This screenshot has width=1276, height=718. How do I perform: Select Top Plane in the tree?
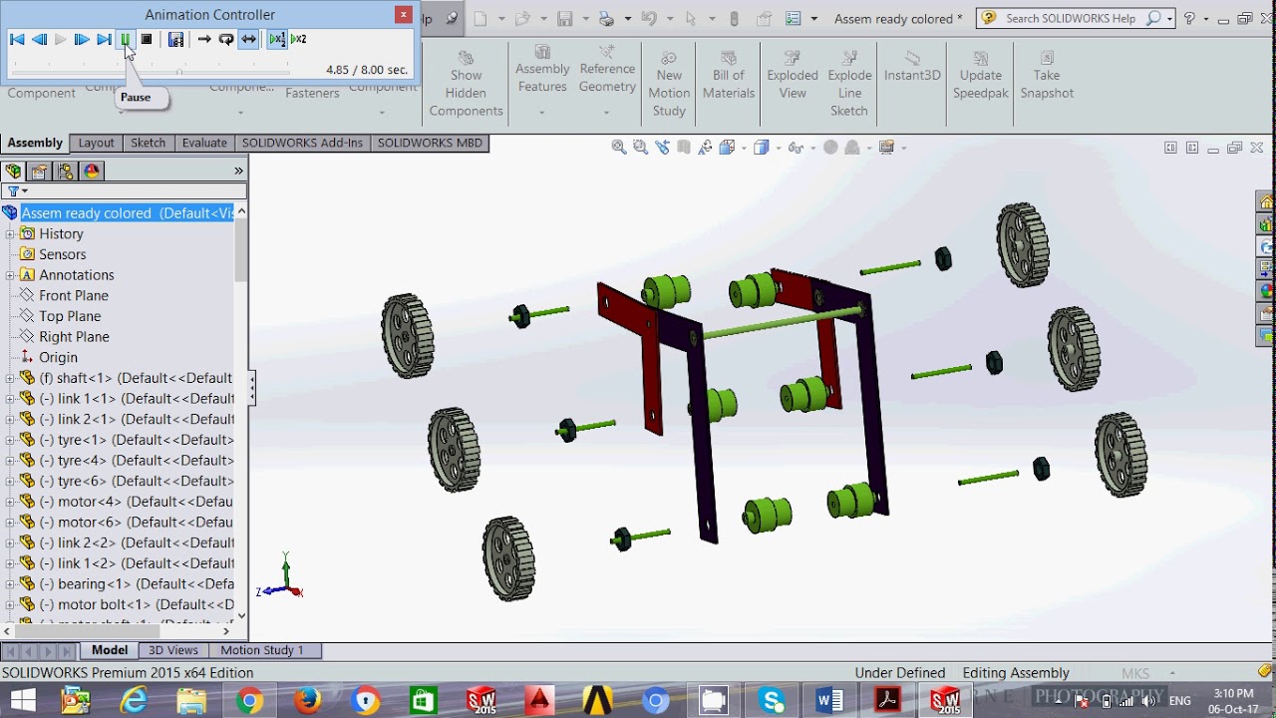tap(70, 316)
